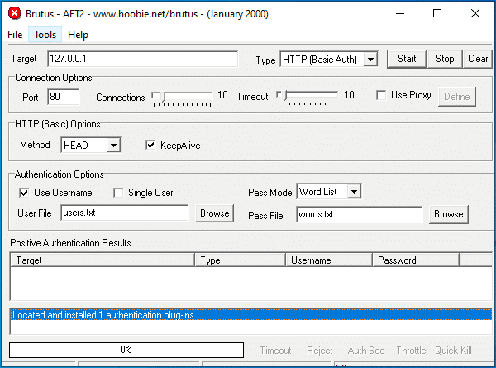This screenshot has width=496, height=368.
Task: Click the Brutus red X app icon
Action: 15,13
